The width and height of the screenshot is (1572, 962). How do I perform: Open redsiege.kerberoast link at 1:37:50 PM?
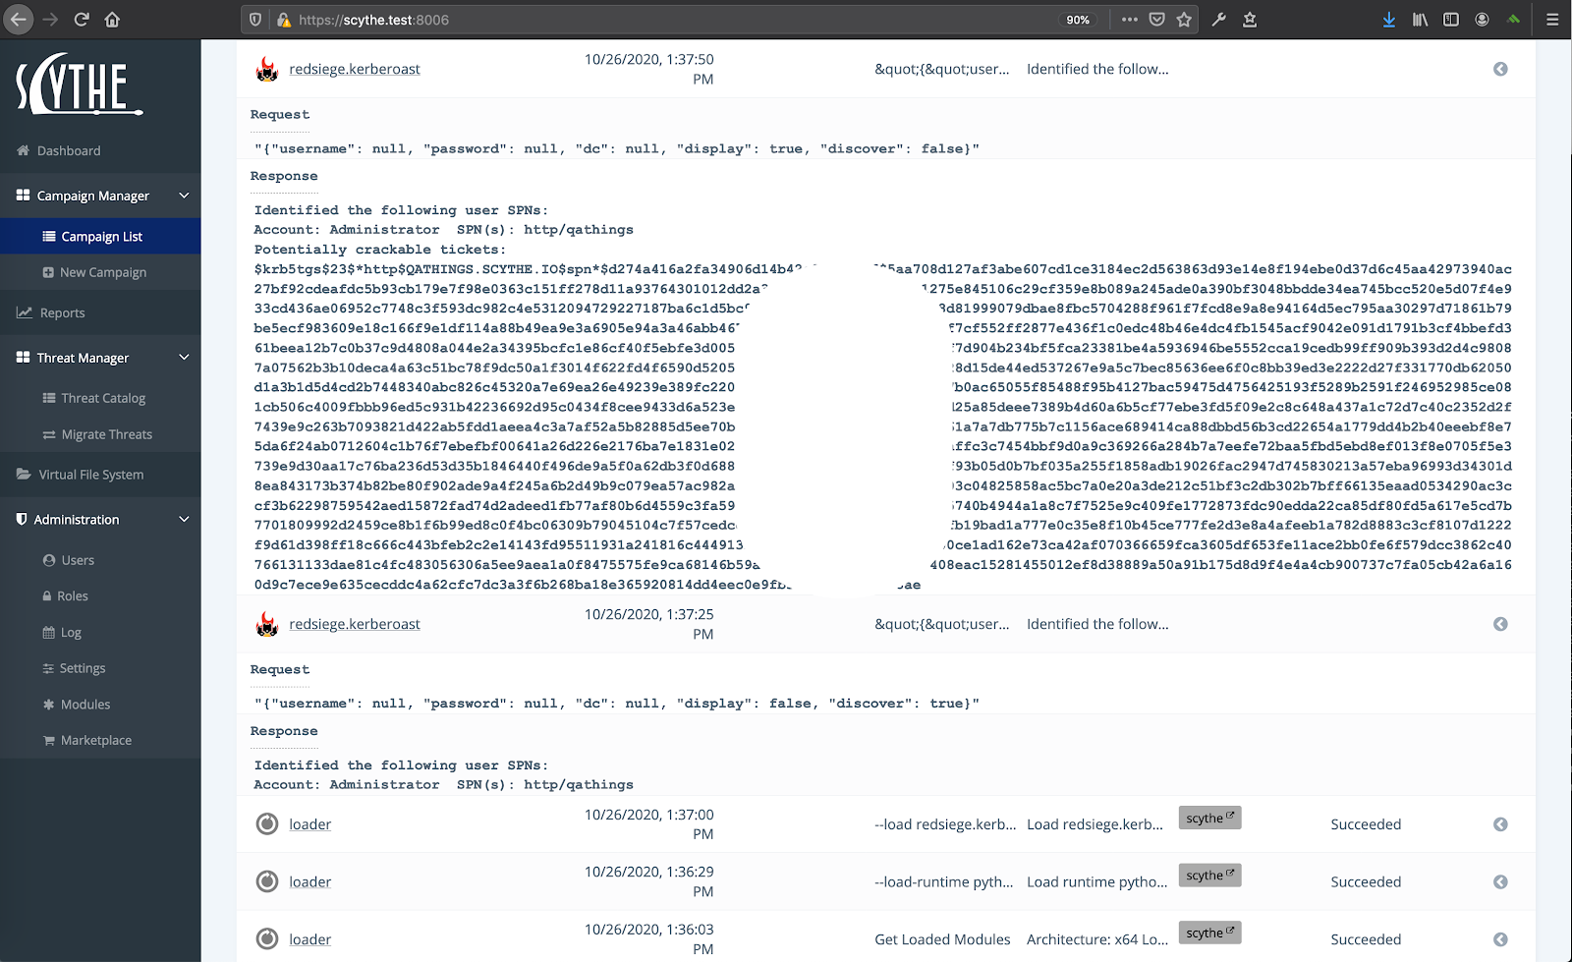pyautogui.click(x=355, y=69)
